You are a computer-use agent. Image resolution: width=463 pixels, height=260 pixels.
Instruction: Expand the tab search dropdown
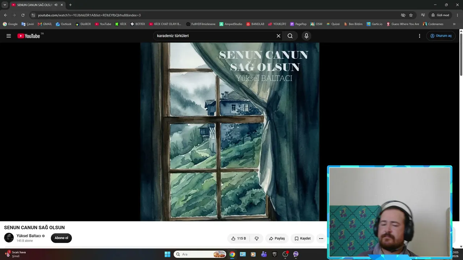(x=5, y=5)
